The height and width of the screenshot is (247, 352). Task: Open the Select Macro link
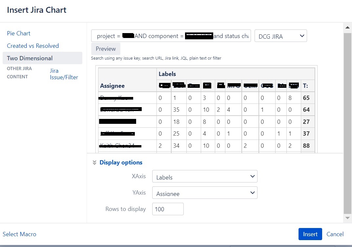(19, 234)
